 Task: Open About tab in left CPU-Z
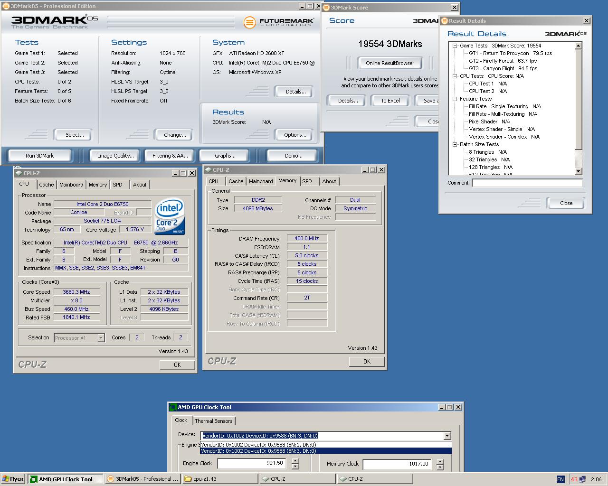click(140, 185)
